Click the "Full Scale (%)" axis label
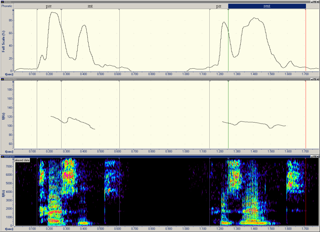The image size is (320, 232). click(x=3, y=41)
